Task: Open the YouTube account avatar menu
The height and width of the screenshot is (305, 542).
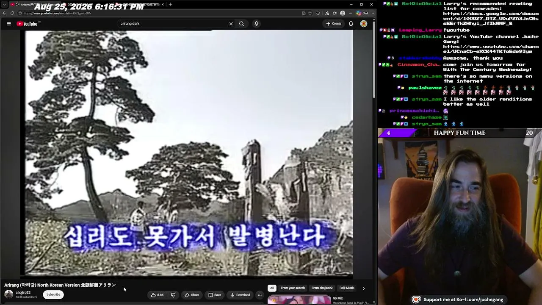Action: [x=363, y=24]
